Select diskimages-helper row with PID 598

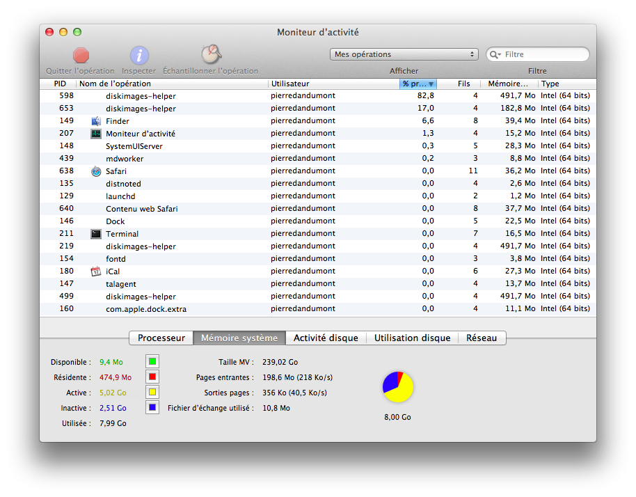318,96
